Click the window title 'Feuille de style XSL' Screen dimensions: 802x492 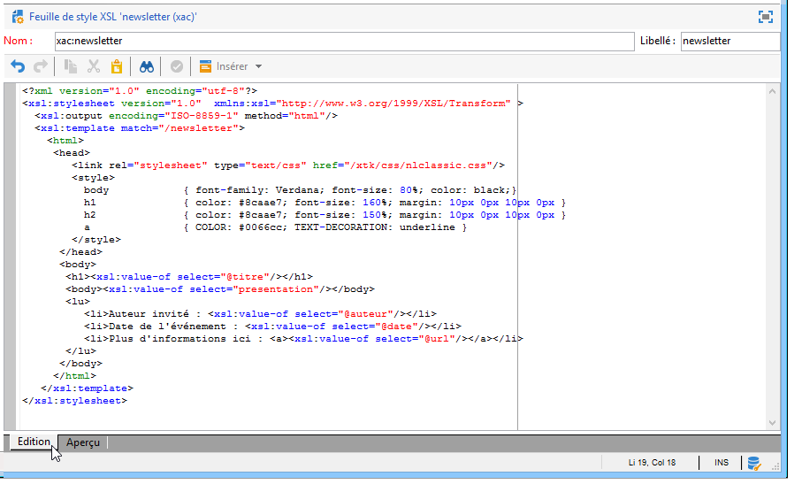pos(112,17)
